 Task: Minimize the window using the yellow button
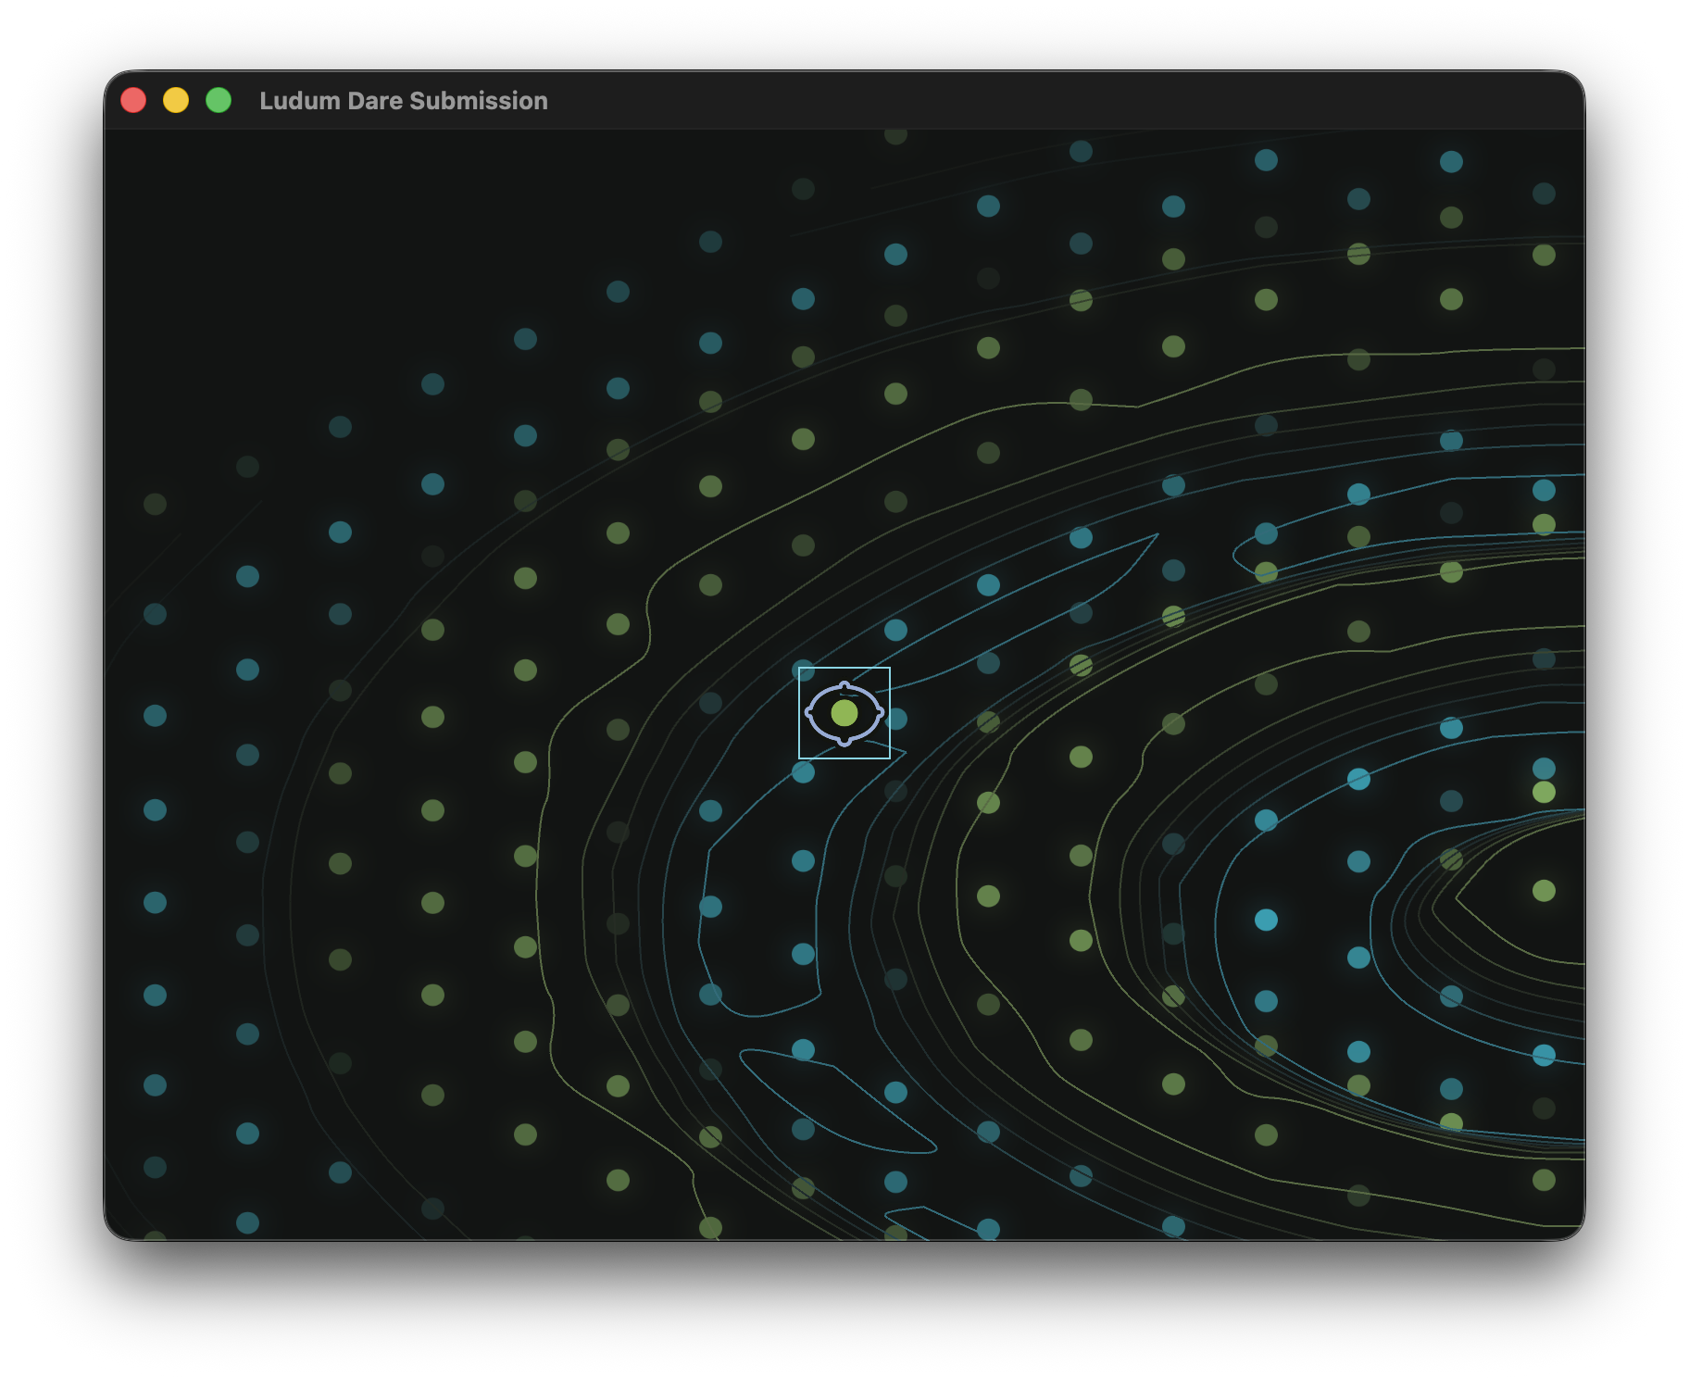click(x=176, y=100)
